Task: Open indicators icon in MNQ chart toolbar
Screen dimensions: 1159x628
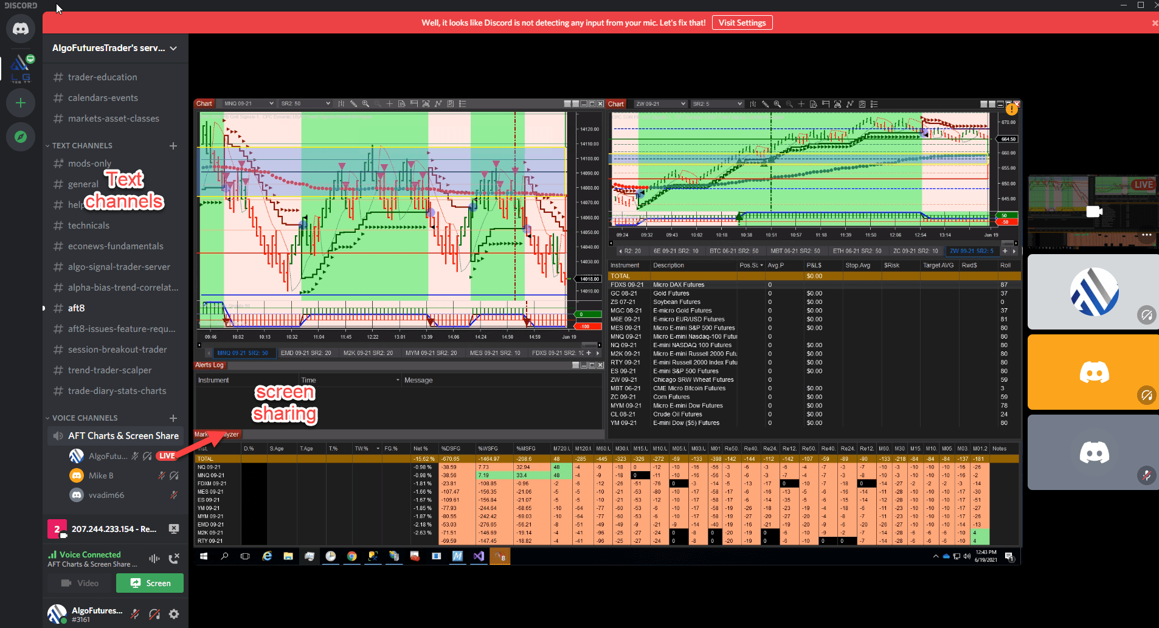Action: click(x=426, y=104)
